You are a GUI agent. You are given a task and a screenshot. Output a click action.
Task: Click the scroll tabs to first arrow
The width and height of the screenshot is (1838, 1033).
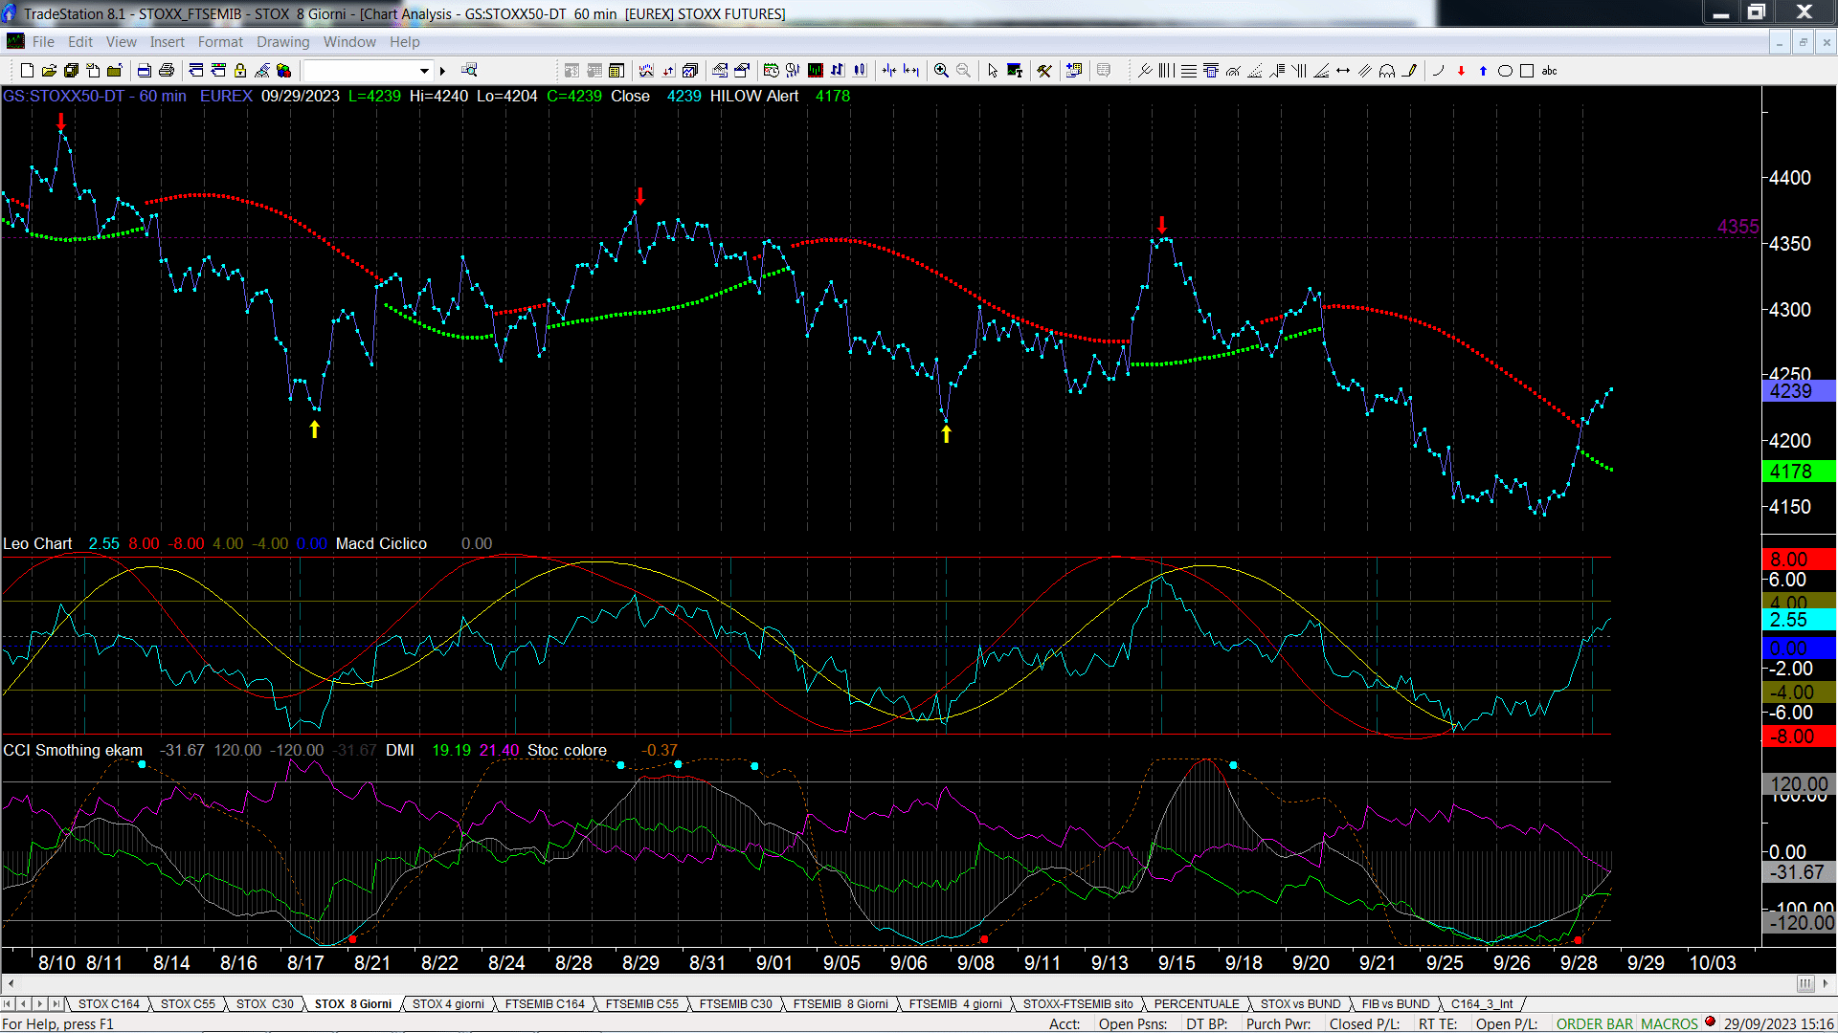tap(8, 1004)
